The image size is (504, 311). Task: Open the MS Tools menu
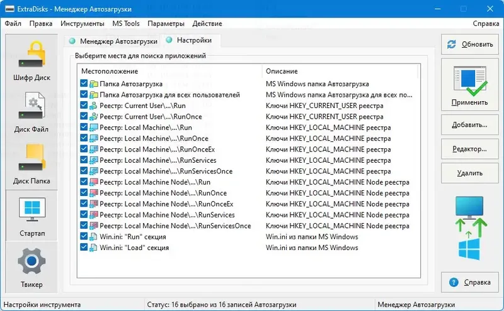(126, 24)
